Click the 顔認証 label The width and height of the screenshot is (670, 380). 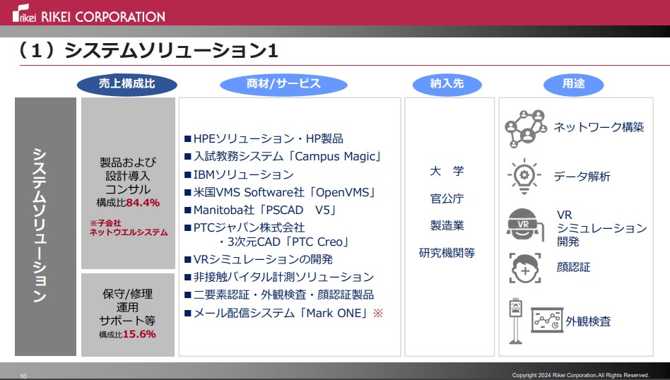point(573,267)
